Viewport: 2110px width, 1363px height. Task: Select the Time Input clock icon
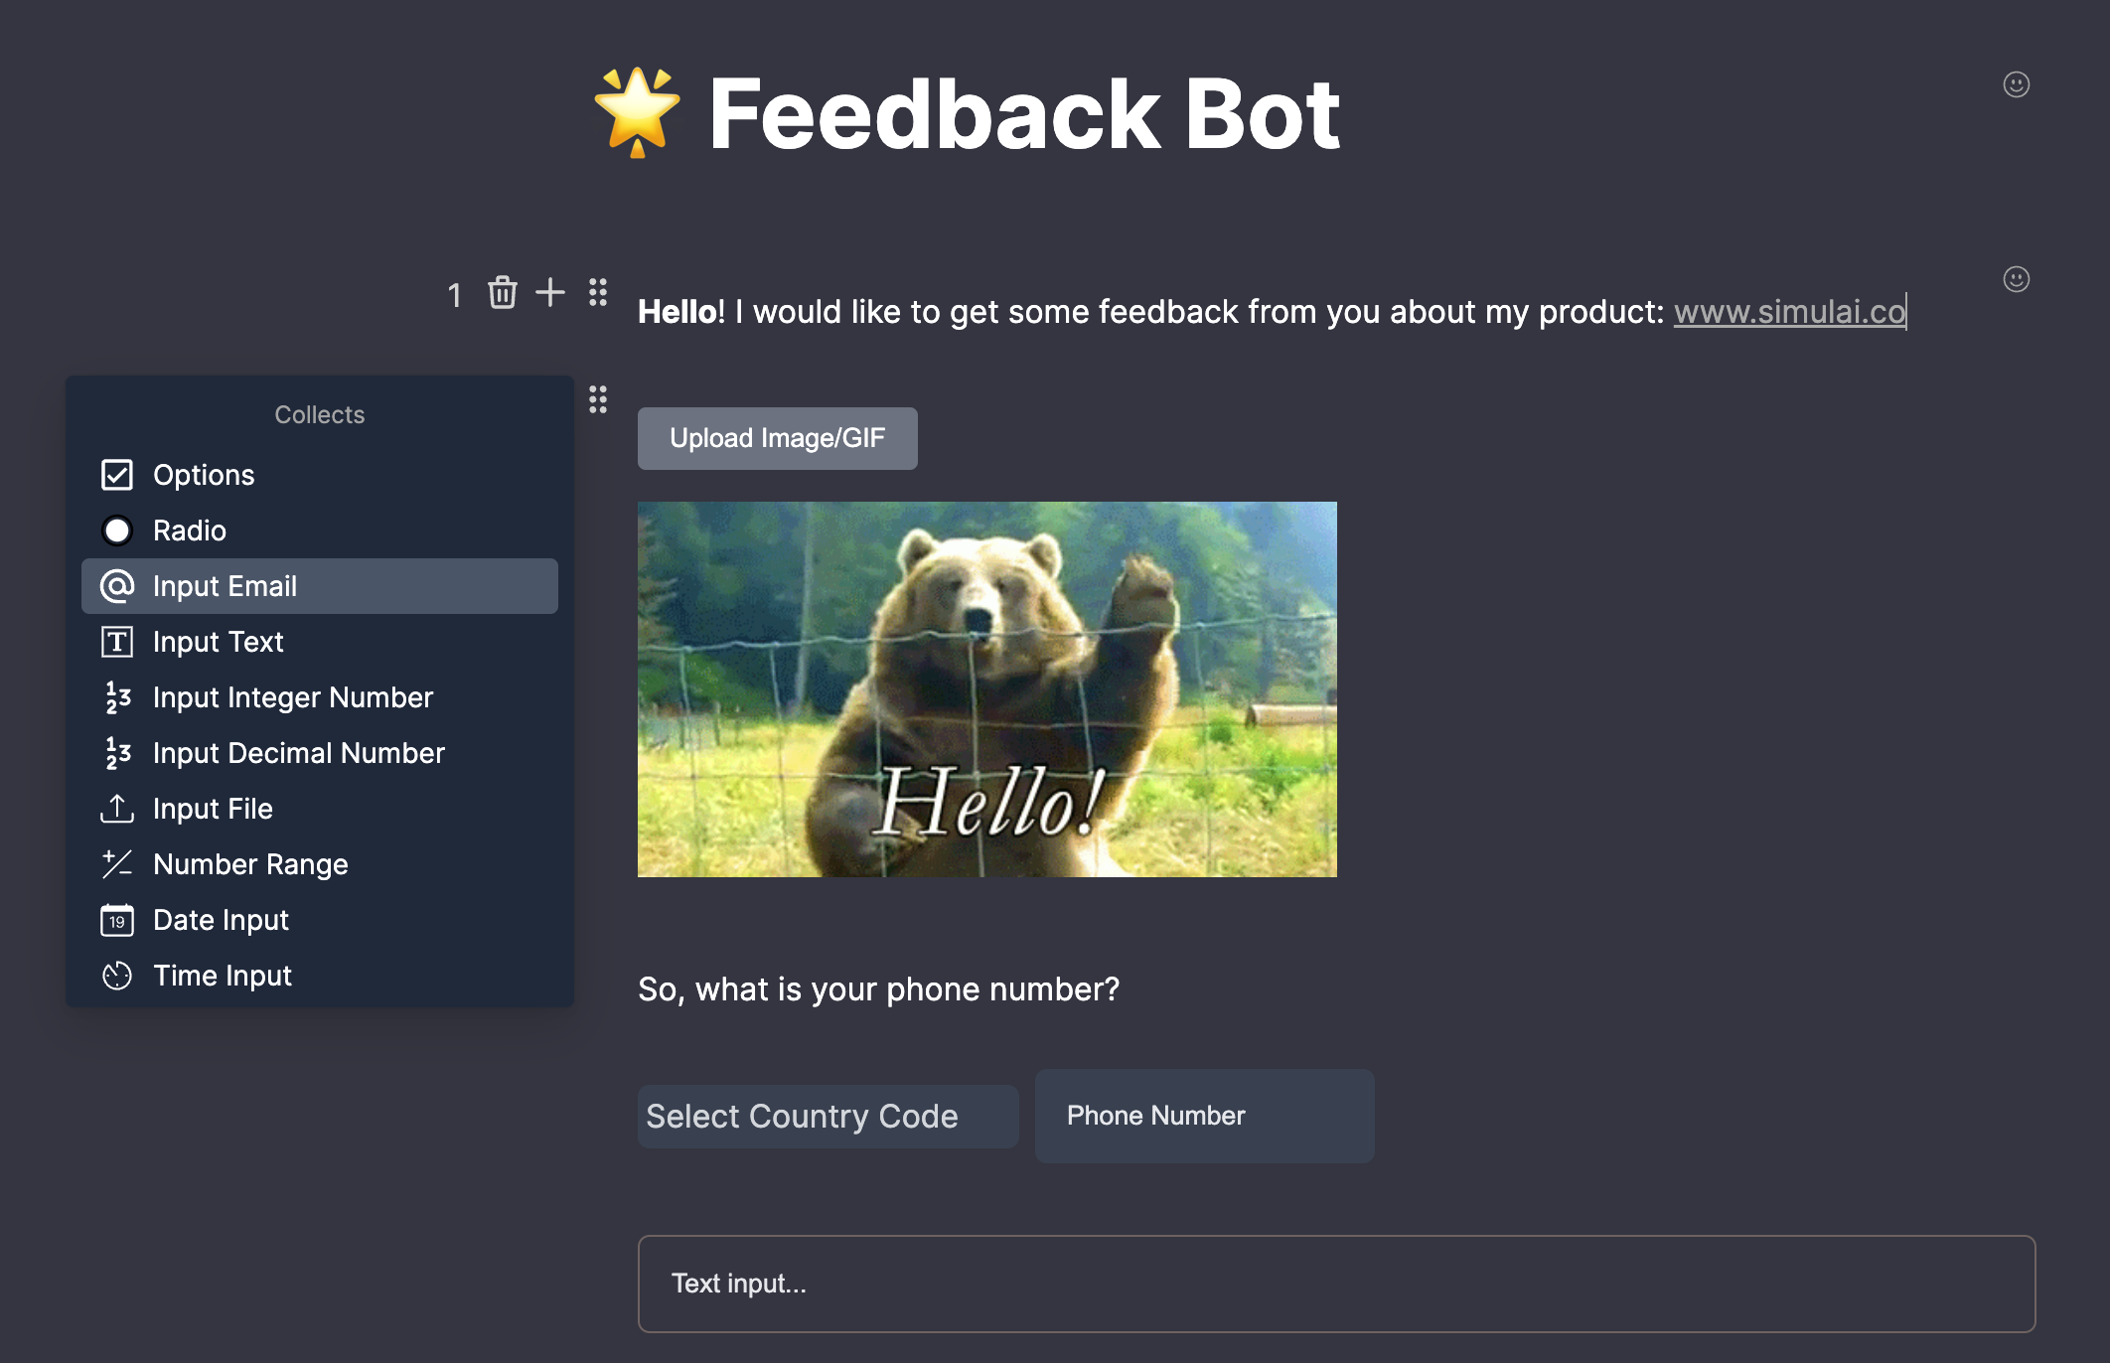tap(117, 976)
